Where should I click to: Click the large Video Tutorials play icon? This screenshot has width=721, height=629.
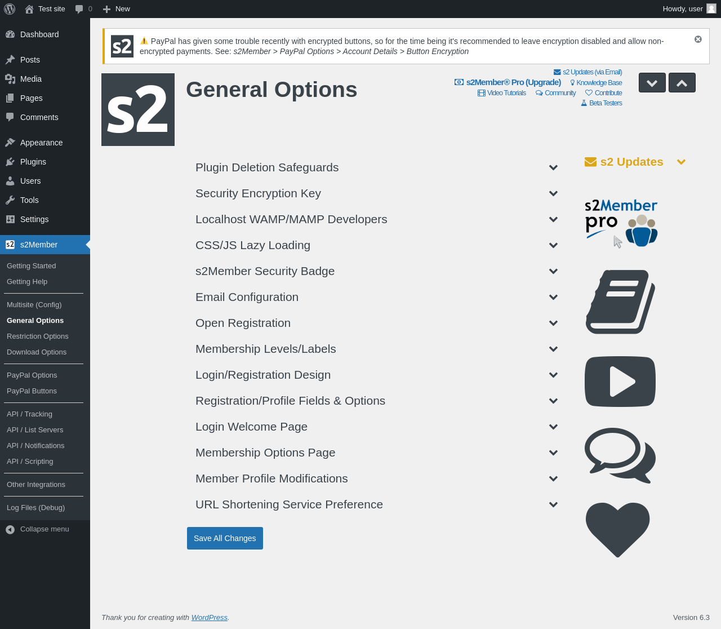pos(620,382)
